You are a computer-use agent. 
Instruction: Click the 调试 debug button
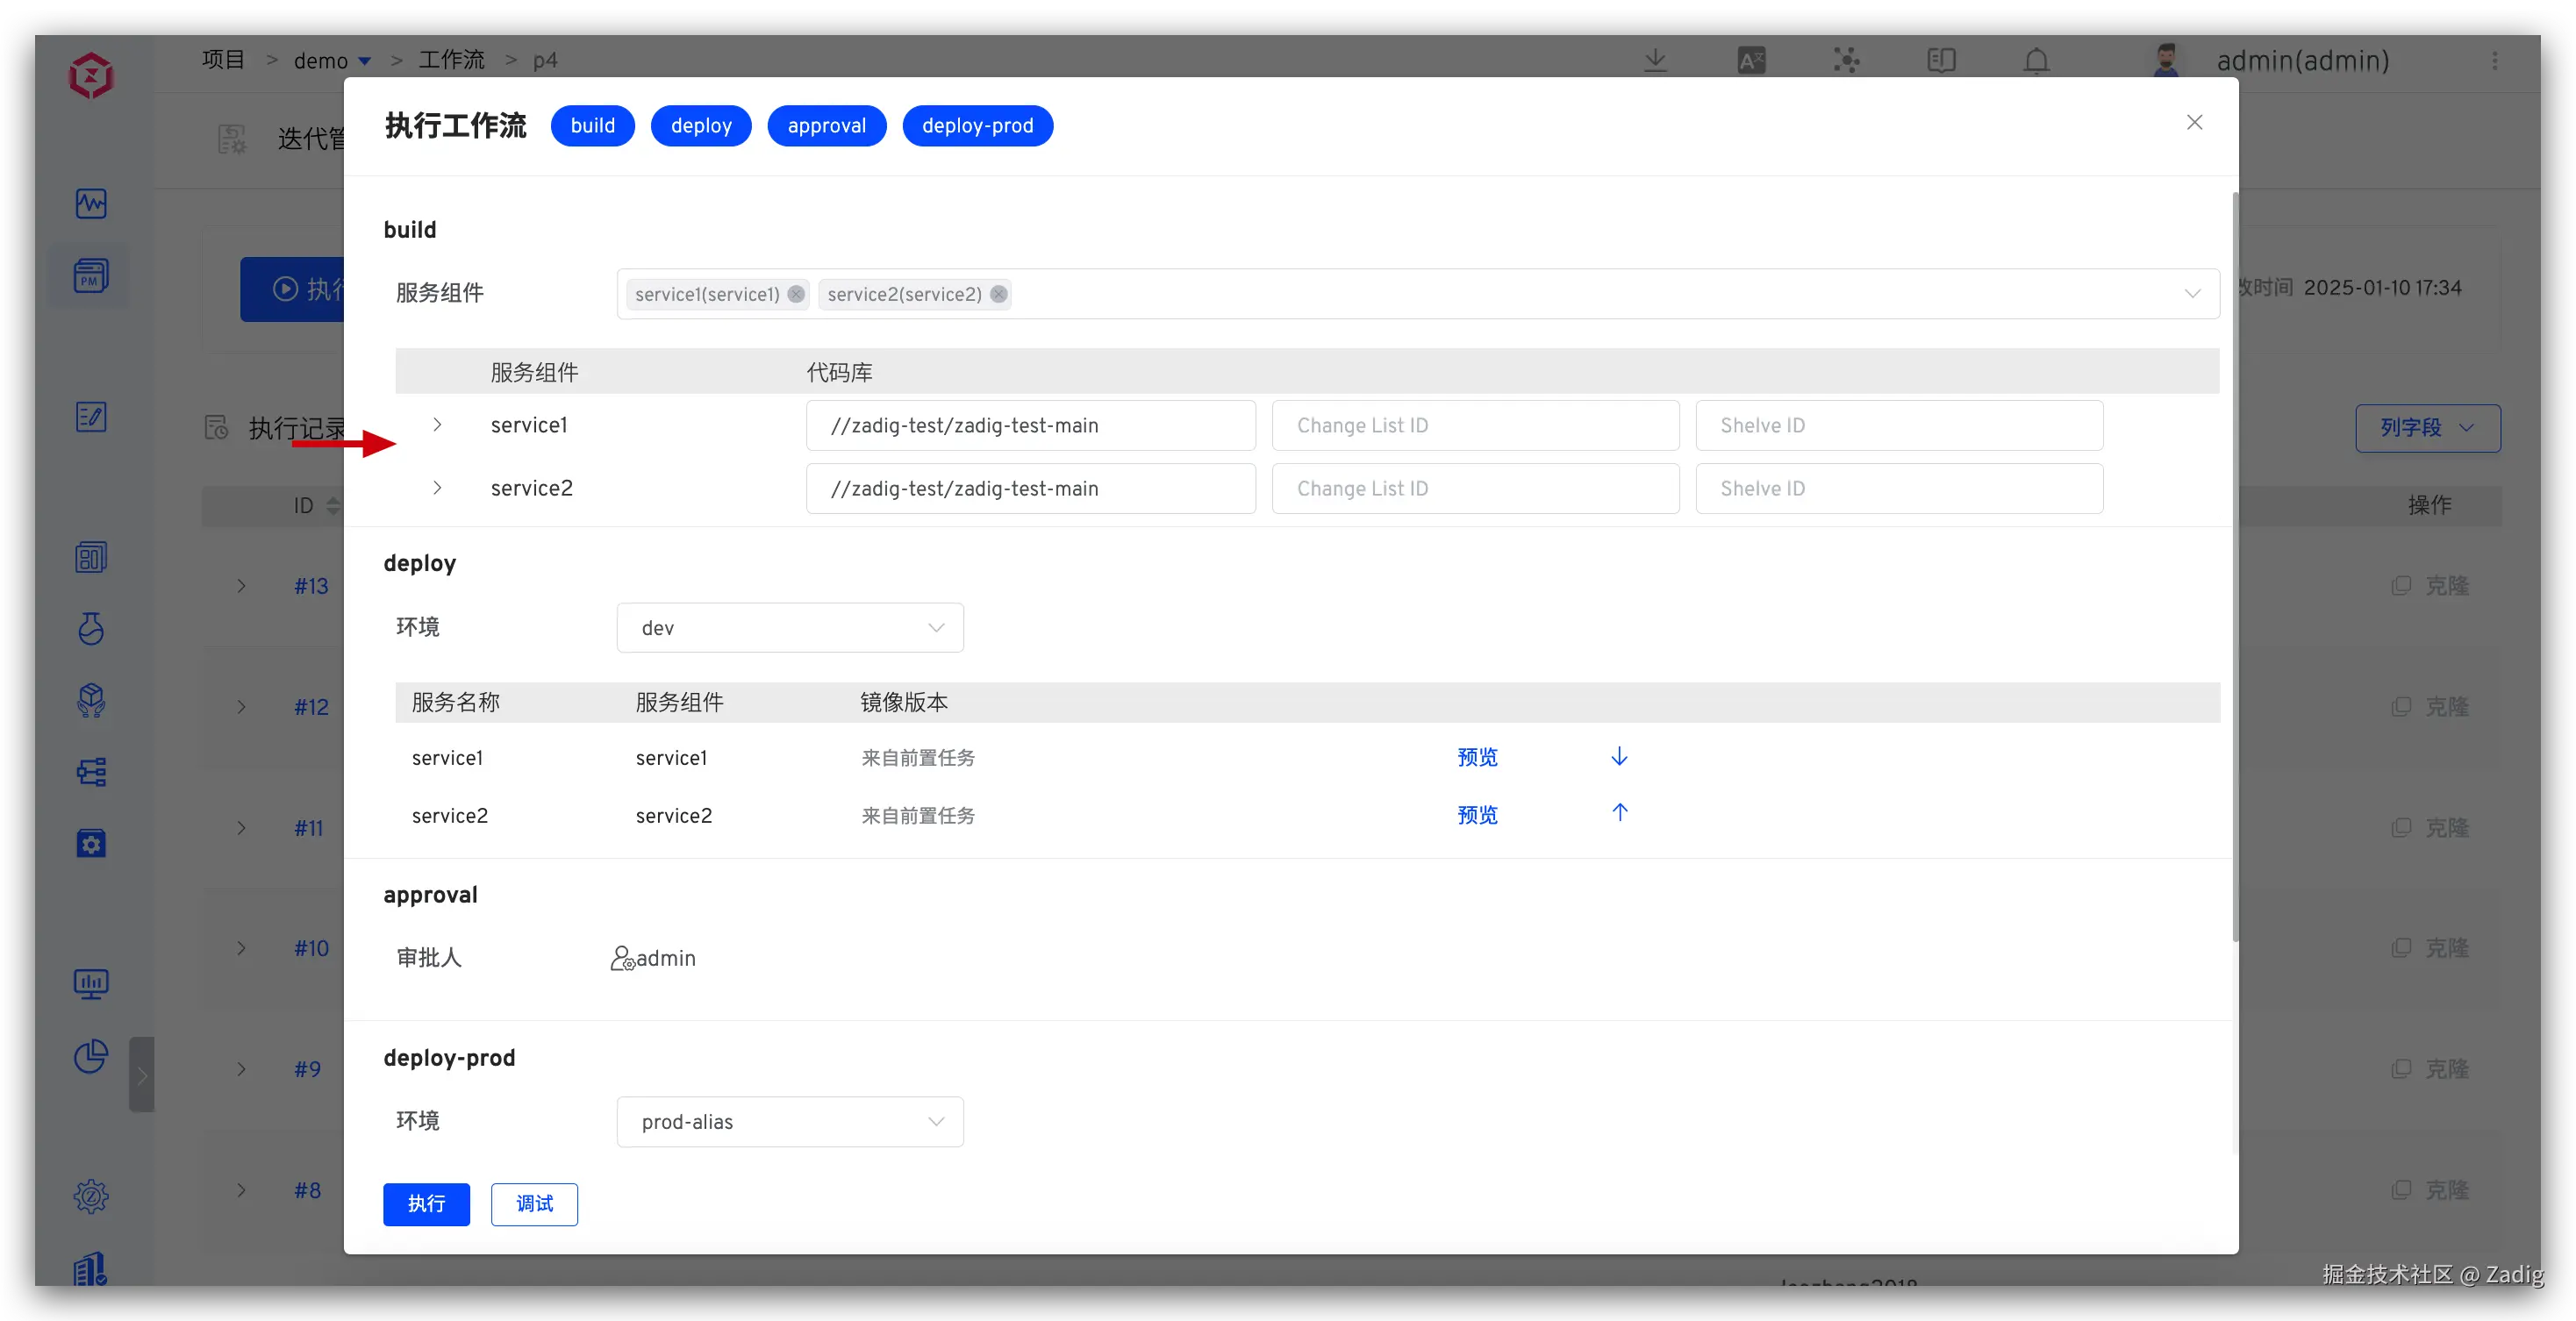[x=534, y=1204]
